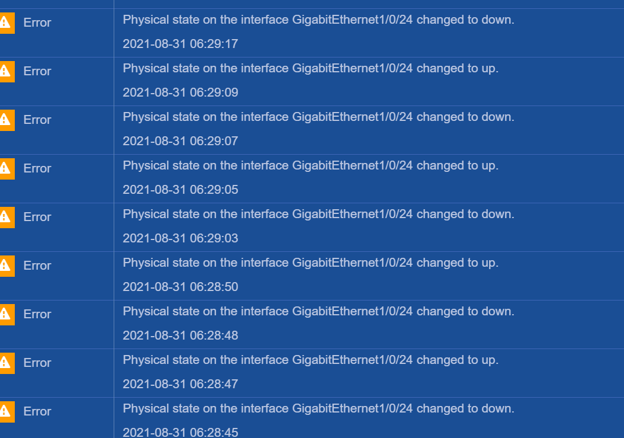
Task: Click the Error label of the 06:29:17 entry
Action: (x=37, y=23)
